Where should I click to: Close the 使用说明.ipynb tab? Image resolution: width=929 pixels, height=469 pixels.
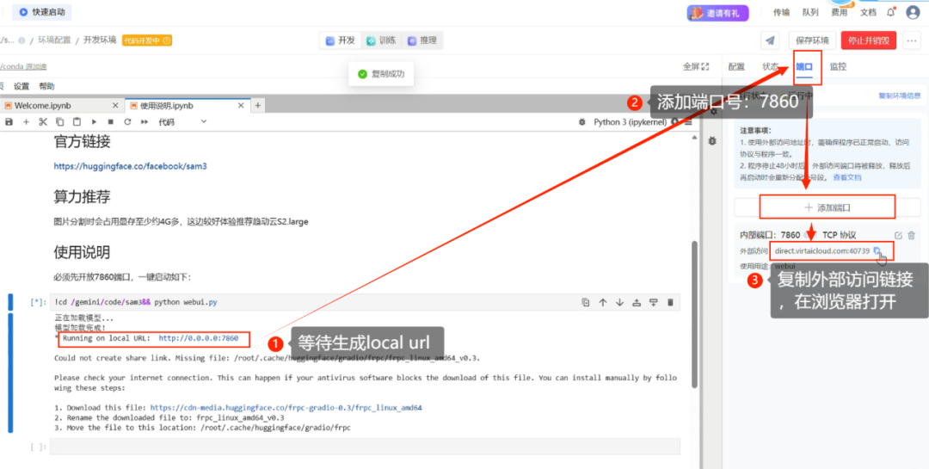(x=241, y=106)
